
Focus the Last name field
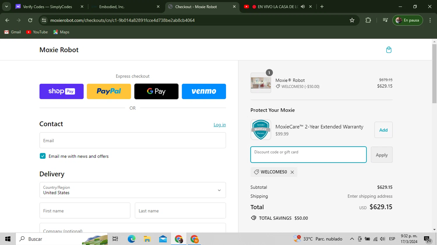[x=180, y=211]
